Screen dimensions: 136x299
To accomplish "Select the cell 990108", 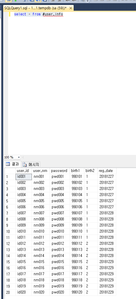I will click(x=77, y=219).
